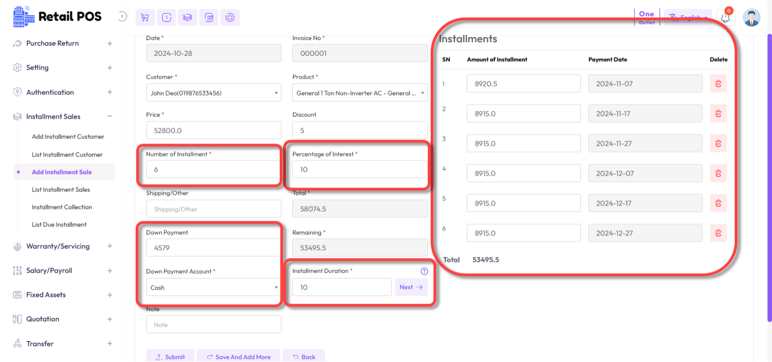Collapse the sidebar with the arrow icon
This screenshot has height=362, width=772.
click(123, 17)
